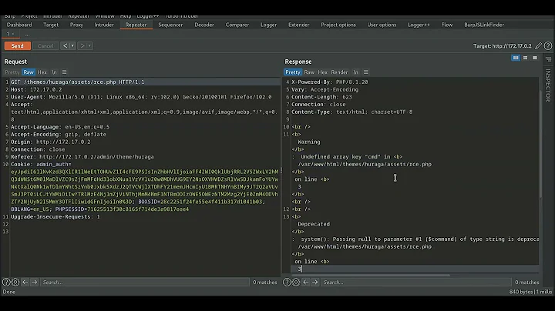
Task: Open the Logger++ tab
Action: point(419,25)
